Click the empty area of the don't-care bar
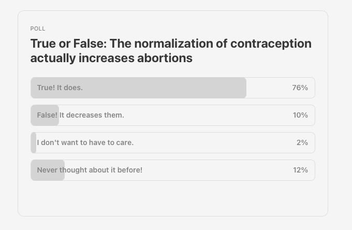The image size is (352, 230). 214,142
